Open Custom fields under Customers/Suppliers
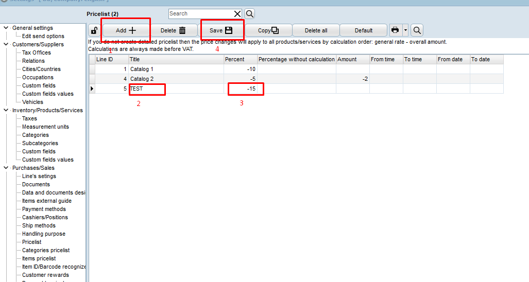Screen dimensions: 529x282 click(x=39, y=85)
